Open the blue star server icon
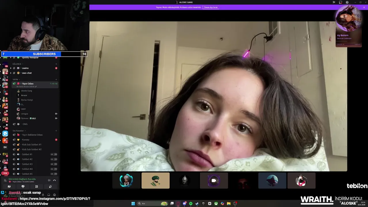Screen dimensions: 368x207 click(5, 133)
